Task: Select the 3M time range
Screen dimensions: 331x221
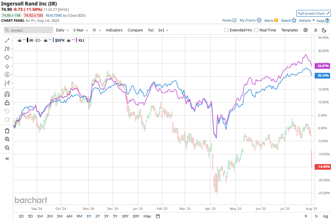Action: click(60, 216)
